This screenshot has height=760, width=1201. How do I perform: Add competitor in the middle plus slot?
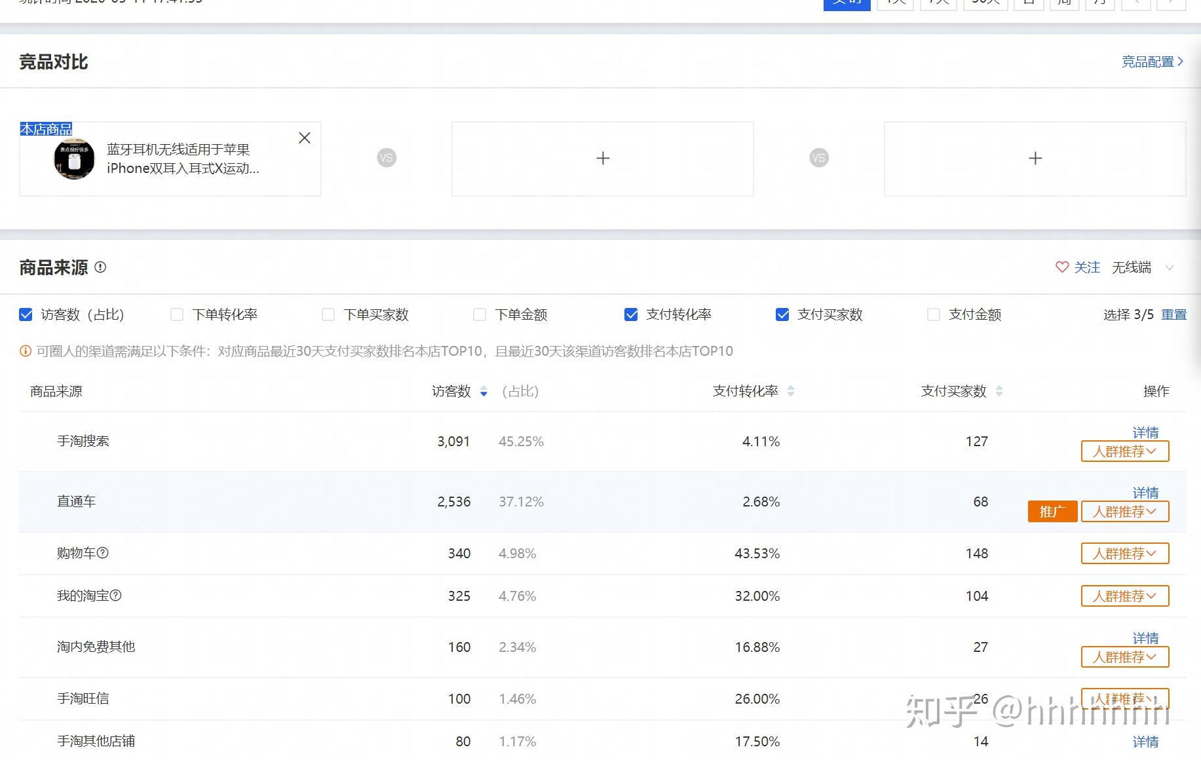pos(603,159)
